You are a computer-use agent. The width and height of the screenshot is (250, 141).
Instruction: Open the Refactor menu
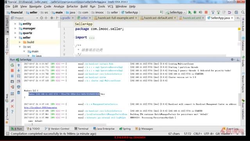(x=72, y=6)
